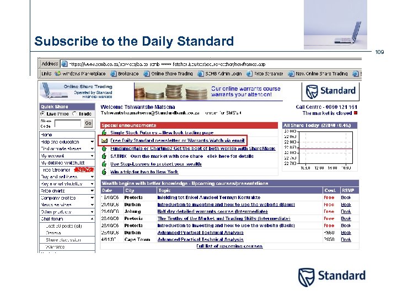Open Win a trip to New York link
The height and width of the screenshot is (297, 397).
click(x=144, y=172)
